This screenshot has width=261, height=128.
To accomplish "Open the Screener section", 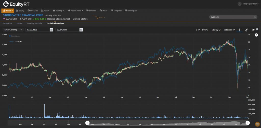I will [x=92, y=11].
